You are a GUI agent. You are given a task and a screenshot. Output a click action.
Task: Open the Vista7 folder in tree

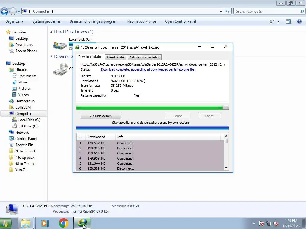(17, 170)
